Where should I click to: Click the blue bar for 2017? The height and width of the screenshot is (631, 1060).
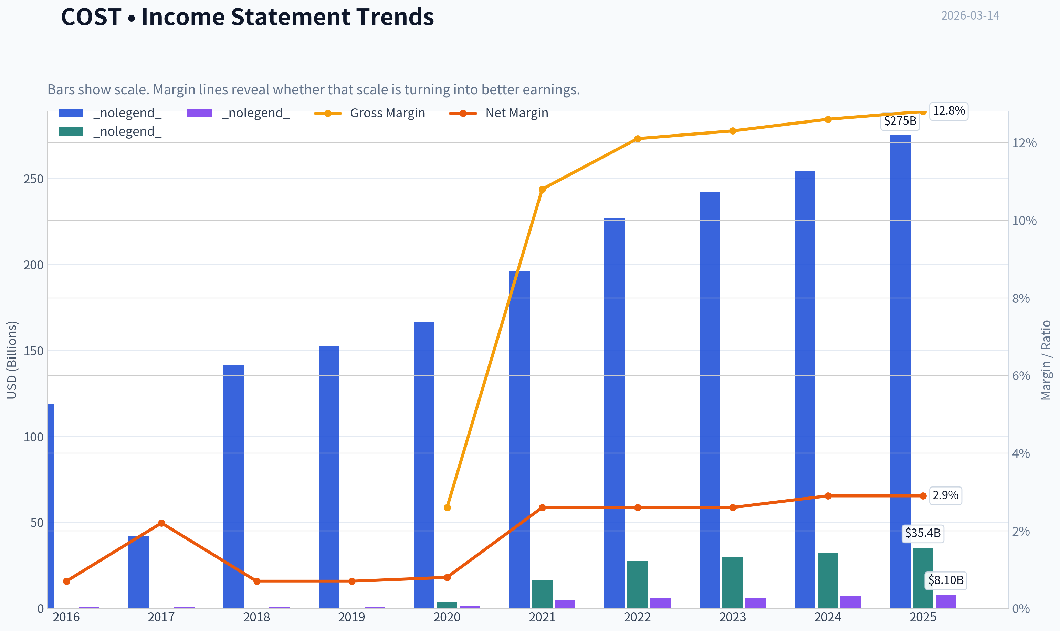click(x=139, y=572)
